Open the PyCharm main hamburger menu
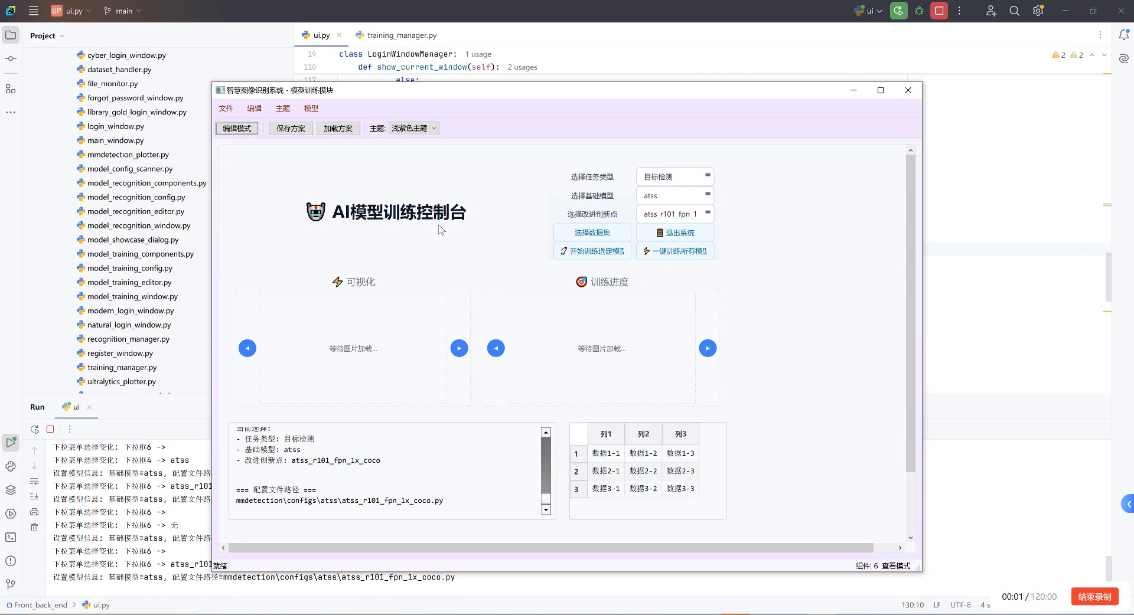This screenshot has width=1134, height=615. click(34, 11)
